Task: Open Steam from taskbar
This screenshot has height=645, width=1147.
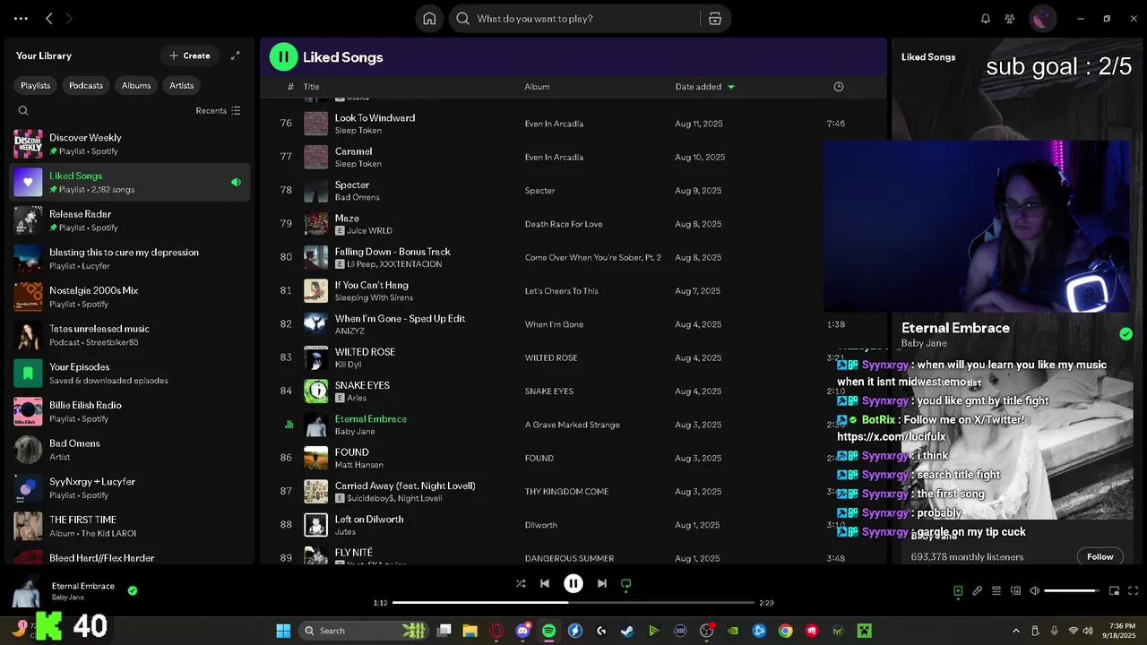Action: click(x=627, y=631)
